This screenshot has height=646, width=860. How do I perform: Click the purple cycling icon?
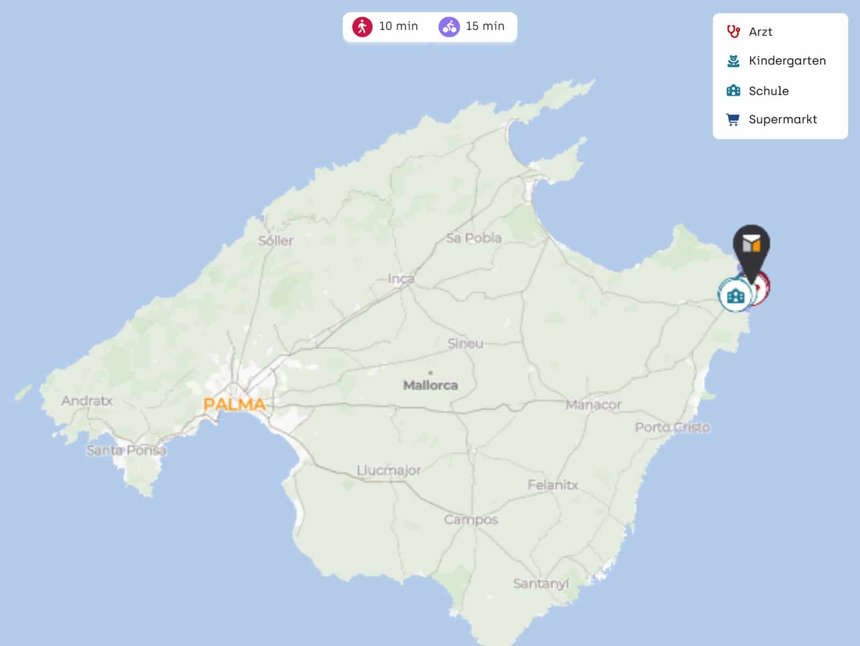(449, 26)
